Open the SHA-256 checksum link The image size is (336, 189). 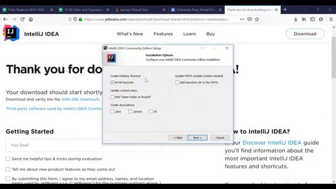click(80, 99)
